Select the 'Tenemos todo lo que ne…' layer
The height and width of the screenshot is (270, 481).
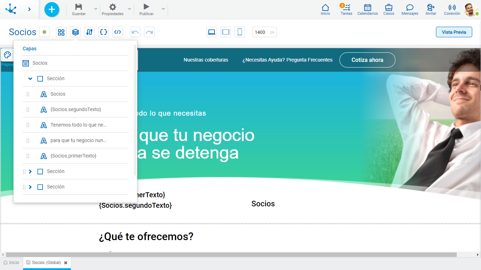75,125
